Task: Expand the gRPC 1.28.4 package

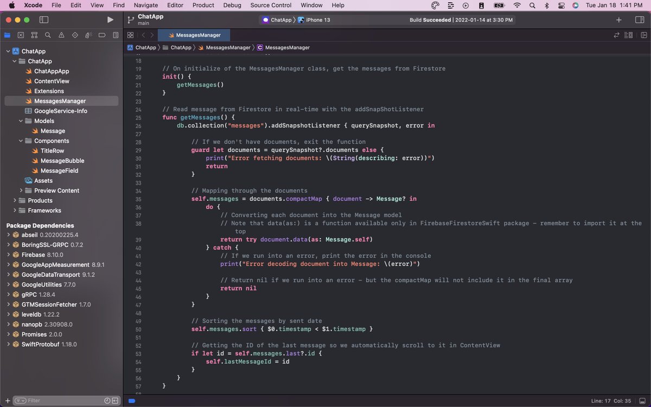Action: click(8, 295)
